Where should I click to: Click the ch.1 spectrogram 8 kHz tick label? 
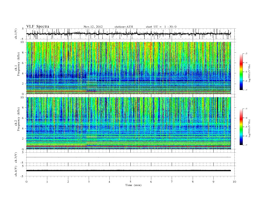(x=23, y=53)
